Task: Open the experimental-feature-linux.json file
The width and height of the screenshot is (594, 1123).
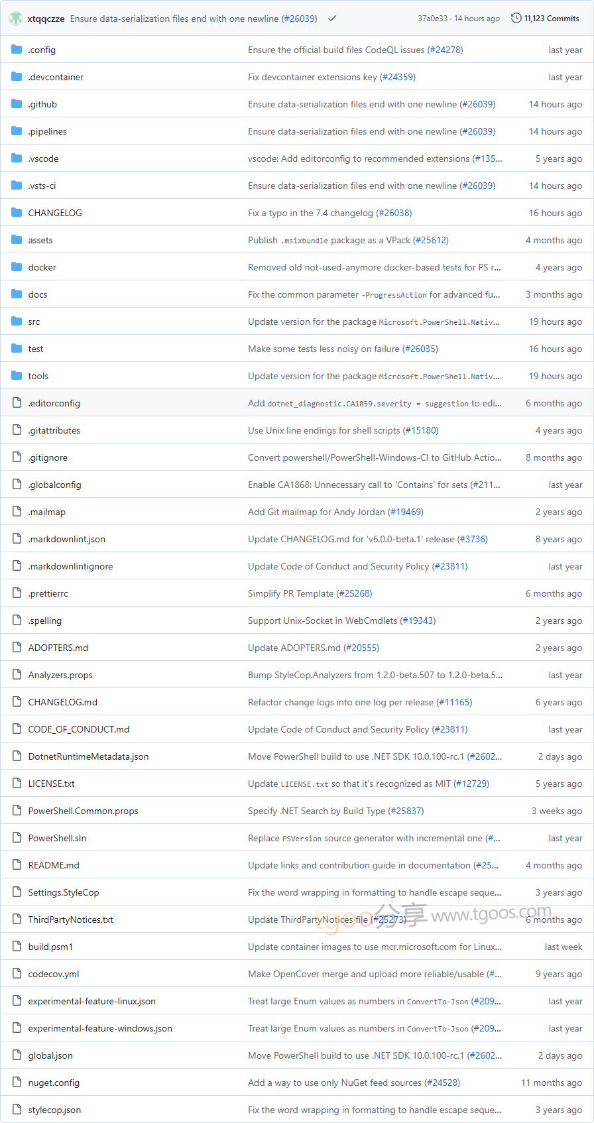Action: click(x=91, y=1001)
